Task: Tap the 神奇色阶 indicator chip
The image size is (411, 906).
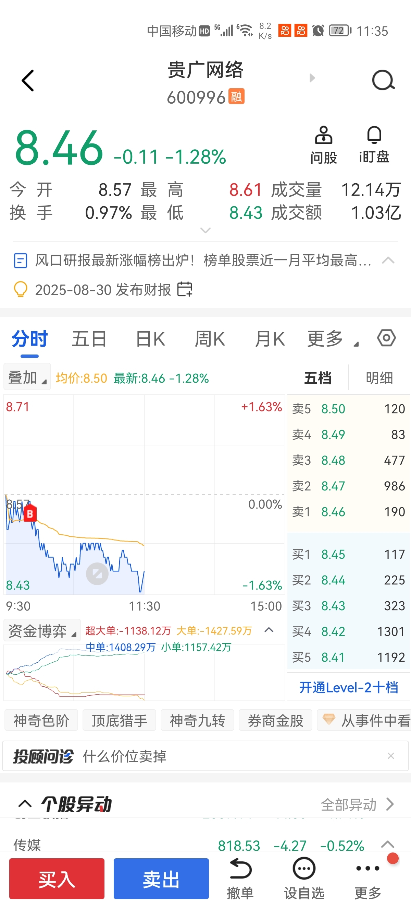Action: [41, 720]
